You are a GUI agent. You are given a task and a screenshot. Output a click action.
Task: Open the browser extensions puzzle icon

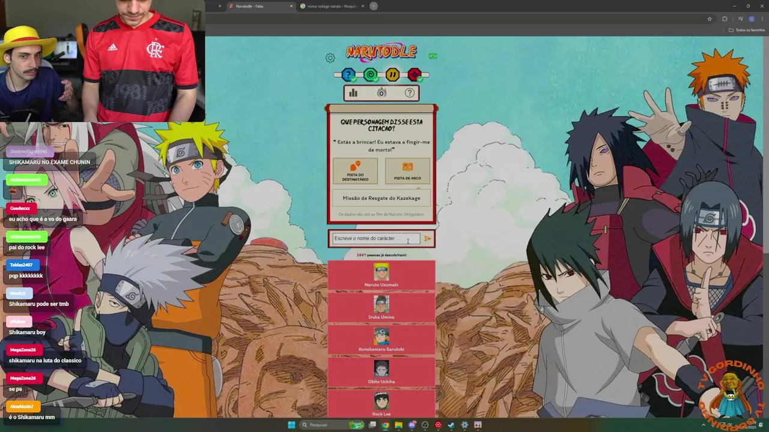(x=725, y=19)
